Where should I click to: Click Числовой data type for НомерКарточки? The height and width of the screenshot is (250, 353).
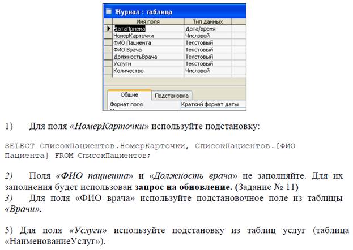click(208, 36)
